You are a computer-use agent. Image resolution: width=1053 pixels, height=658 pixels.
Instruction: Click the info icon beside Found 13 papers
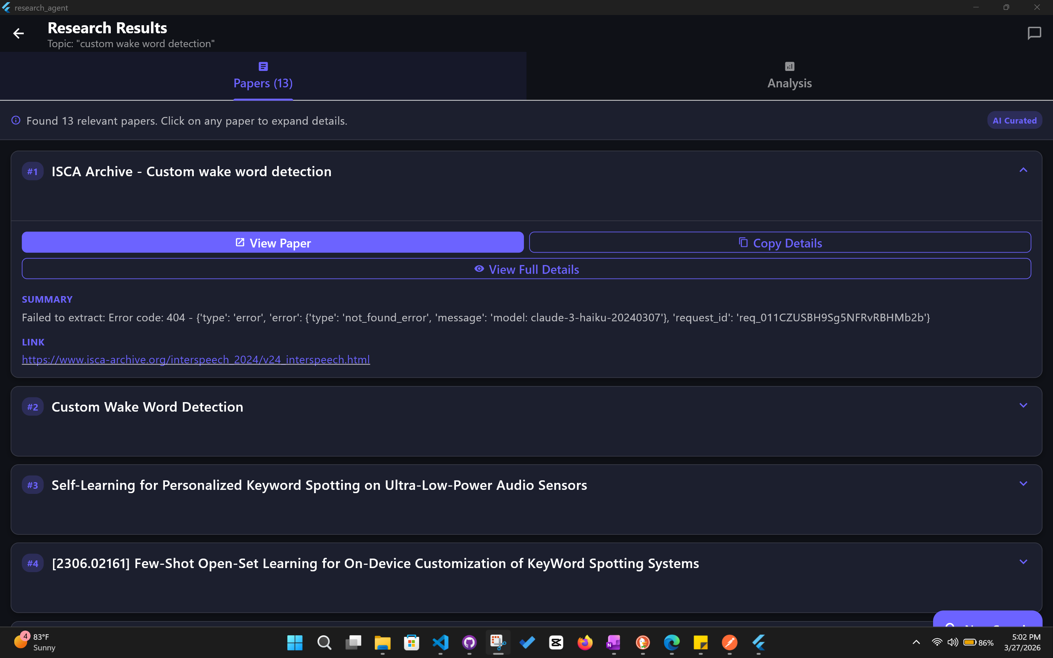click(x=16, y=121)
